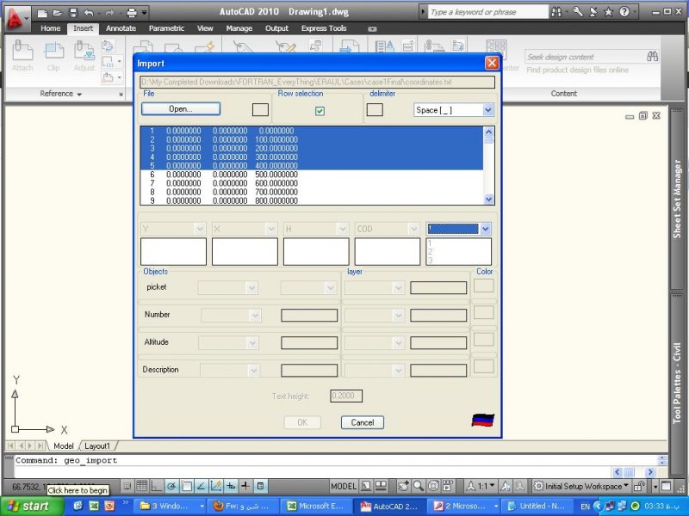
Task: Click the Altitude row Color swatch
Action: [x=484, y=339]
